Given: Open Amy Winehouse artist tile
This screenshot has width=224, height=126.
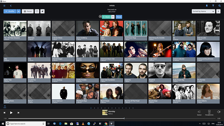Looking at the screenshot, I should pyautogui.click(x=136, y=52).
